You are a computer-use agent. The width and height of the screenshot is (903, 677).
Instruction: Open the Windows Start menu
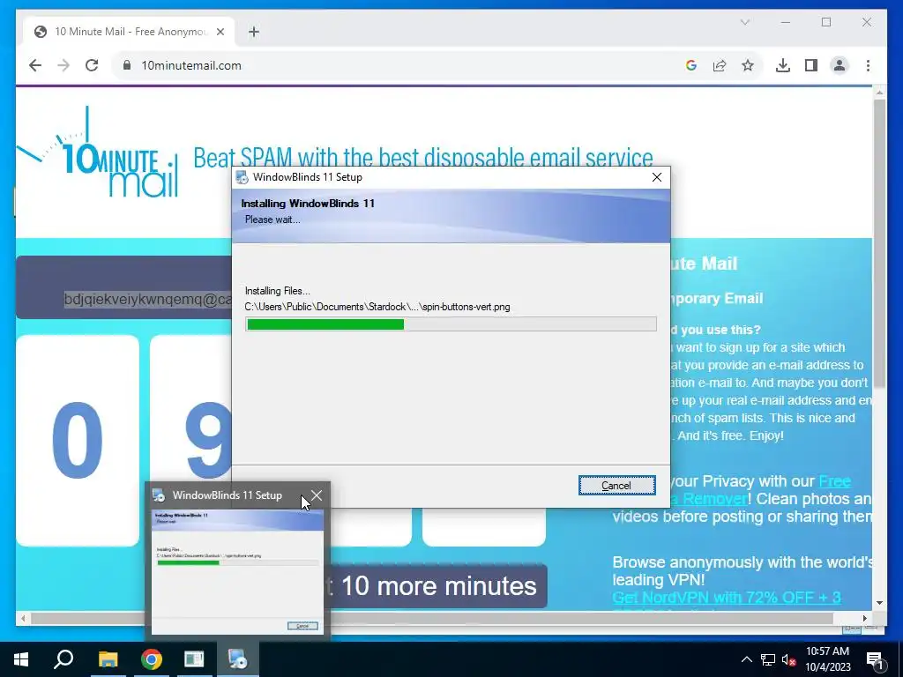21,659
